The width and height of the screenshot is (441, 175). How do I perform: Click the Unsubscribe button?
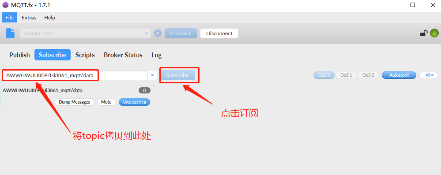click(135, 102)
